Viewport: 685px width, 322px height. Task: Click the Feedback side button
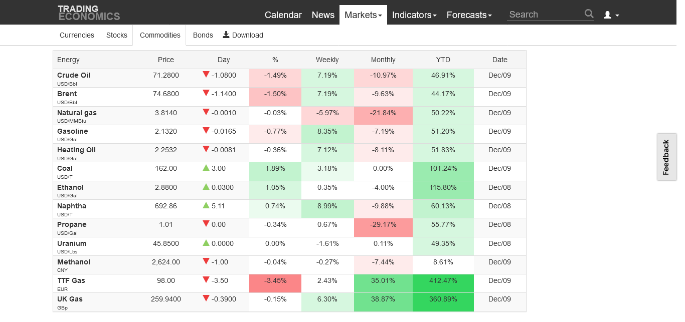point(666,157)
